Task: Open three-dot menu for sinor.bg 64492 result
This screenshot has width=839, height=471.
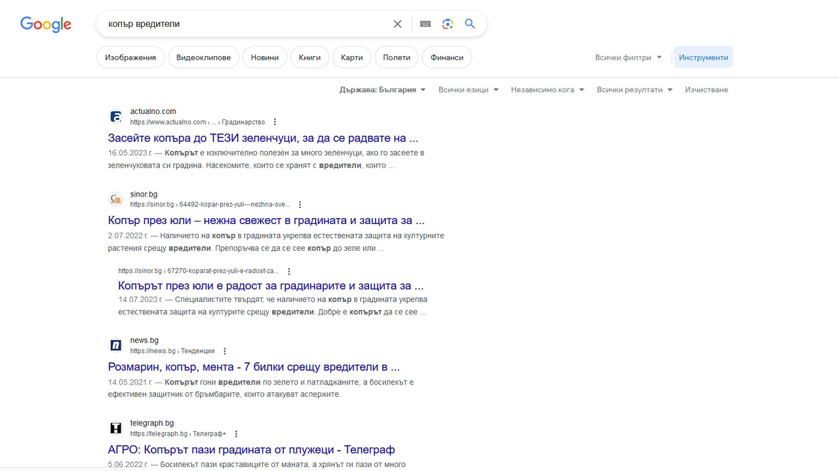Action: 300,204
